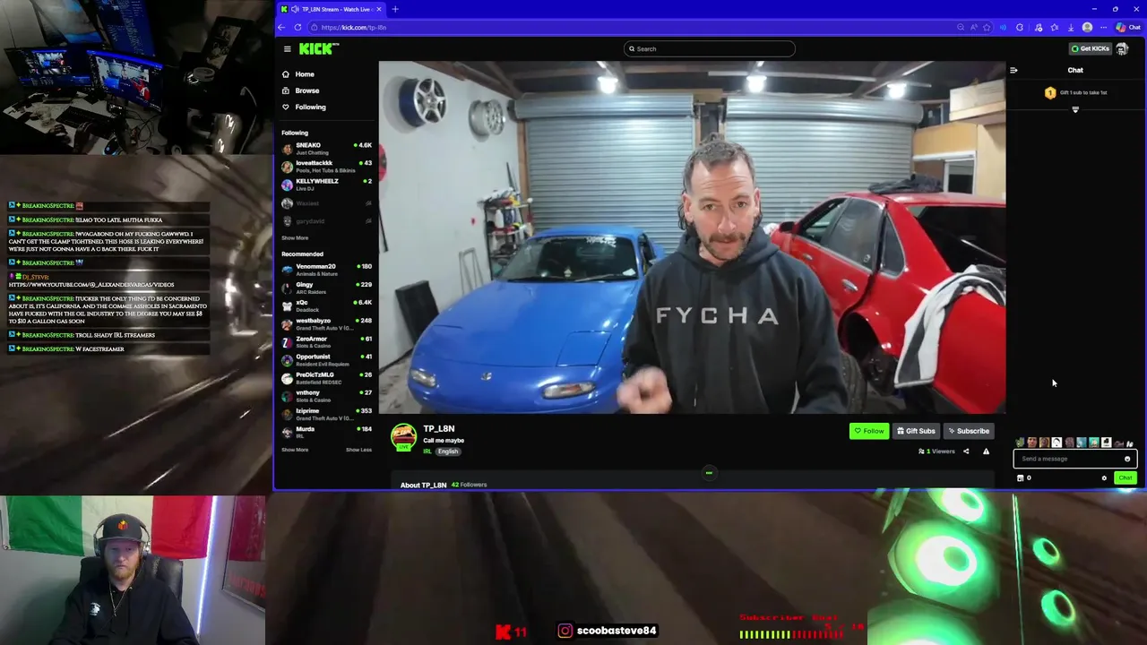Click the share icon under stream

pos(966,451)
